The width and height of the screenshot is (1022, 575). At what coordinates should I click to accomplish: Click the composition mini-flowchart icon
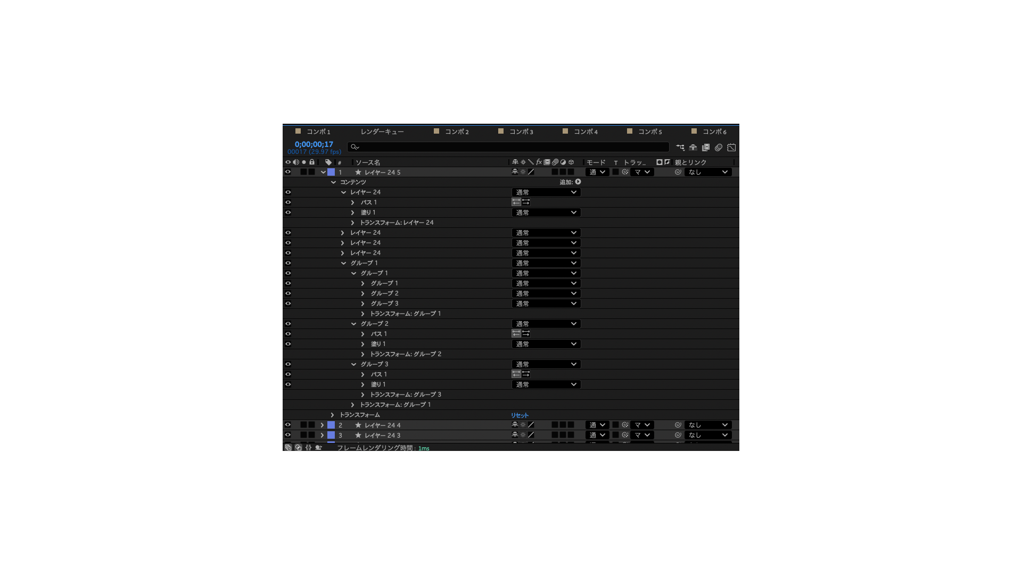680,147
